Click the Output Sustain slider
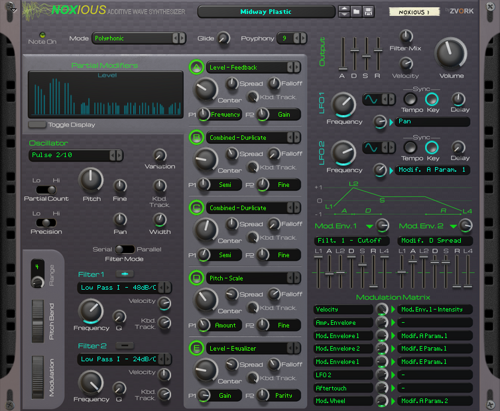500x411 pixels. pyautogui.click(x=367, y=54)
